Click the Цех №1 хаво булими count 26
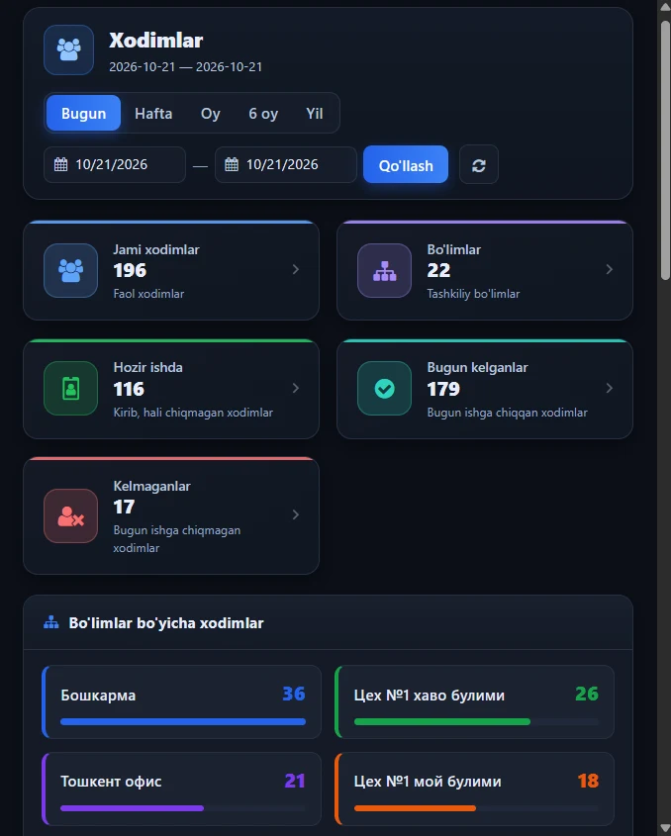This screenshot has width=671, height=836. pos(587,694)
